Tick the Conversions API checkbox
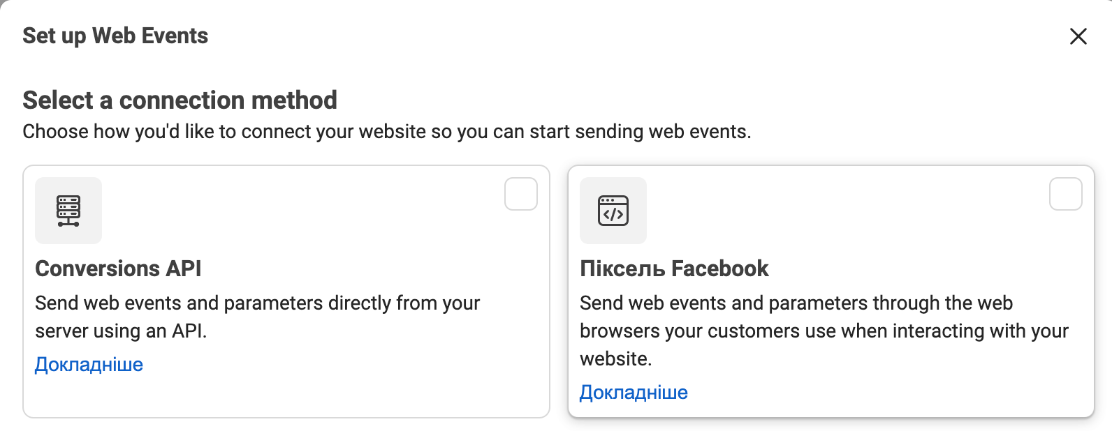 (x=521, y=194)
